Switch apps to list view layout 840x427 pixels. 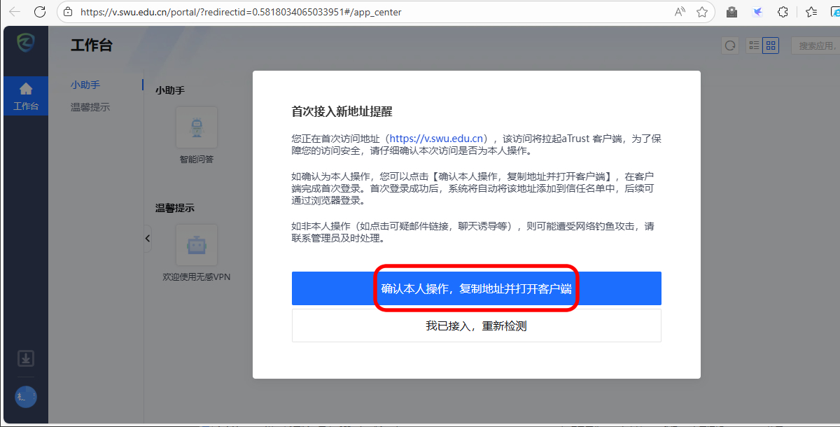(754, 45)
